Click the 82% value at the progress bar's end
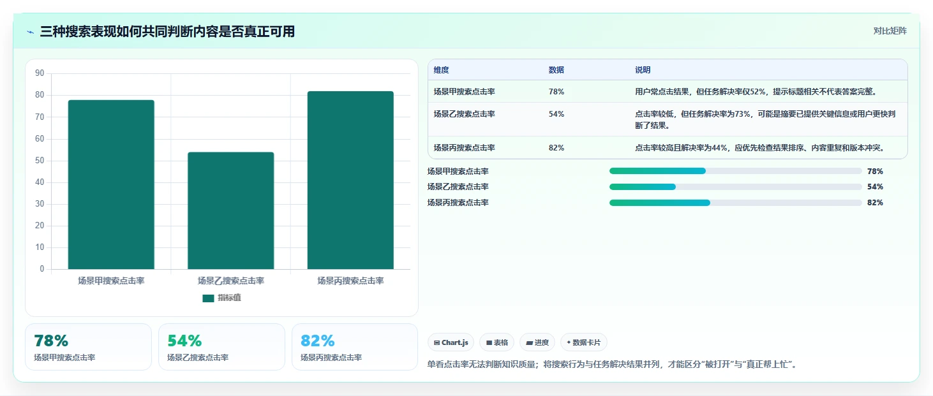The image size is (933, 396). [x=875, y=203]
